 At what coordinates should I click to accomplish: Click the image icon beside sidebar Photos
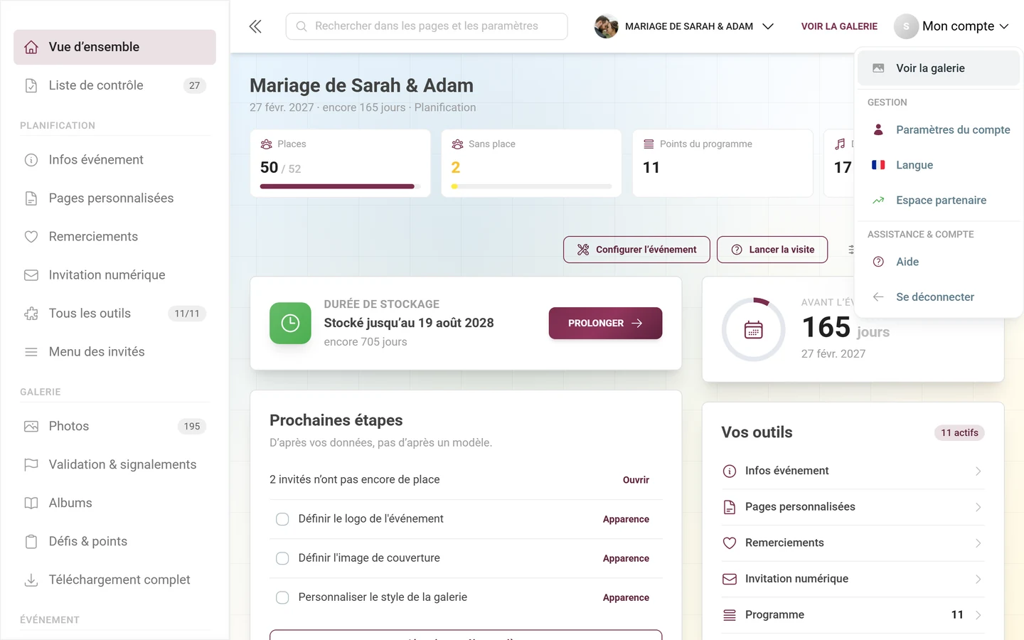point(31,427)
